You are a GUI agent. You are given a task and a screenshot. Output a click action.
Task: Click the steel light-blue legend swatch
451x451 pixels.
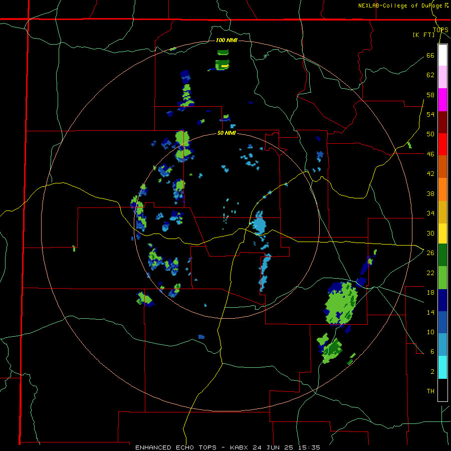point(442,345)
